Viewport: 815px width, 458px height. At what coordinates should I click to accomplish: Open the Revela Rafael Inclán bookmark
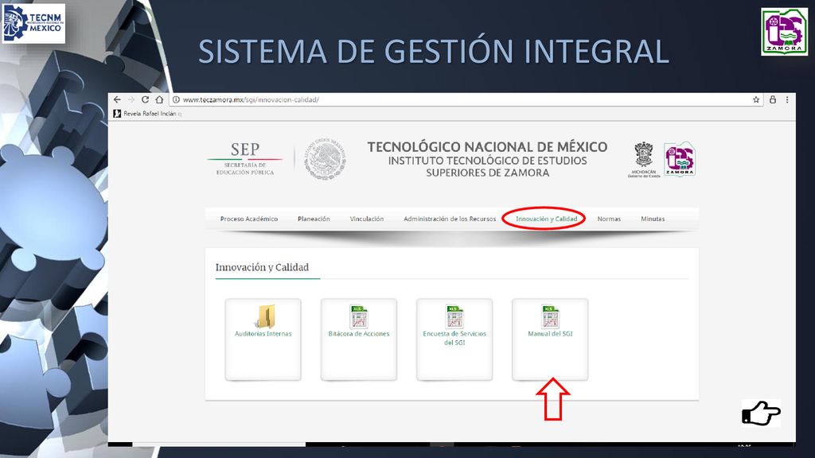147,113
